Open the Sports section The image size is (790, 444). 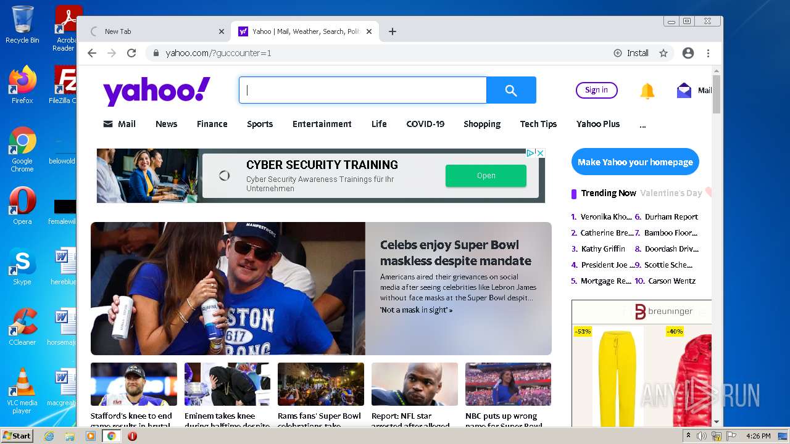tap(260, 124)
